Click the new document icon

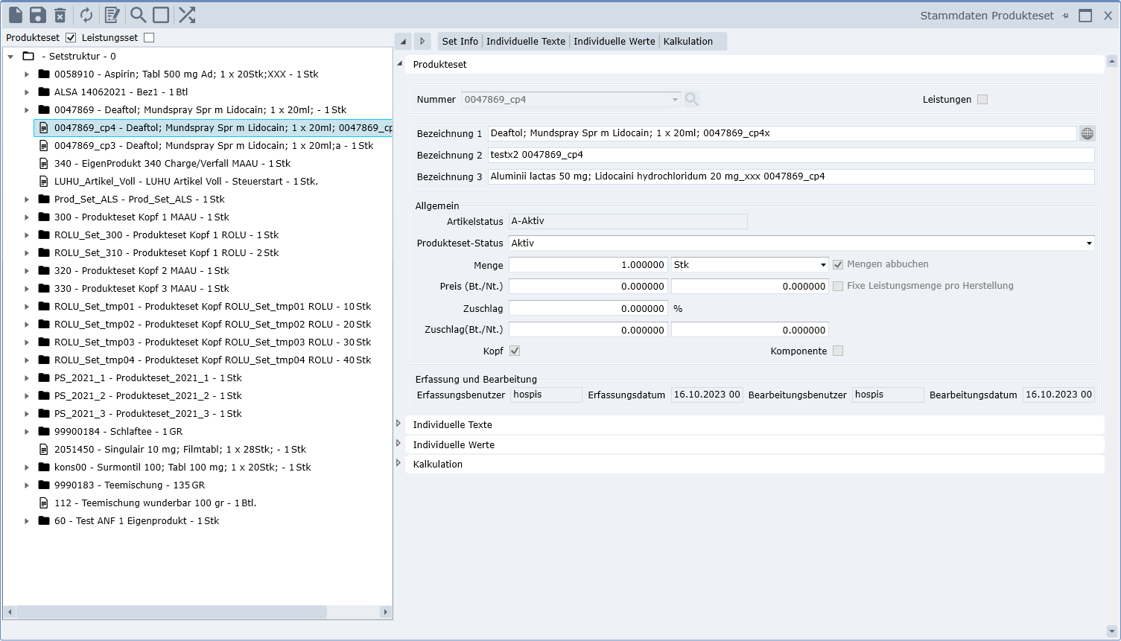point(15,15)
